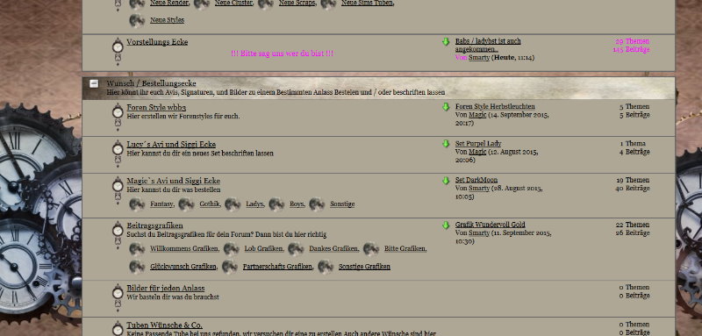This screenshot has width=702, height=336.
Task: Click green arrow beside Grafik Wundervoll Gold
Action: tap(446, 225)
